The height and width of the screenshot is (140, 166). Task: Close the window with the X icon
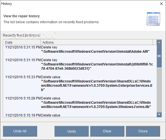click(161, 4)
